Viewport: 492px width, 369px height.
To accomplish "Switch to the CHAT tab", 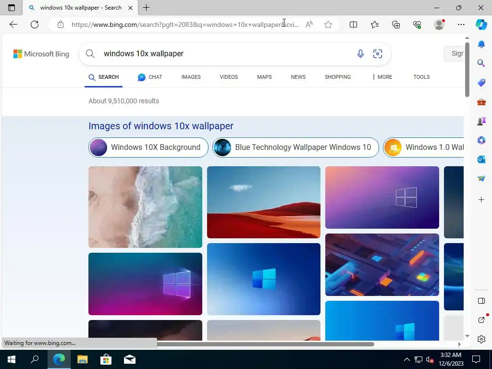I will (150, 77).
